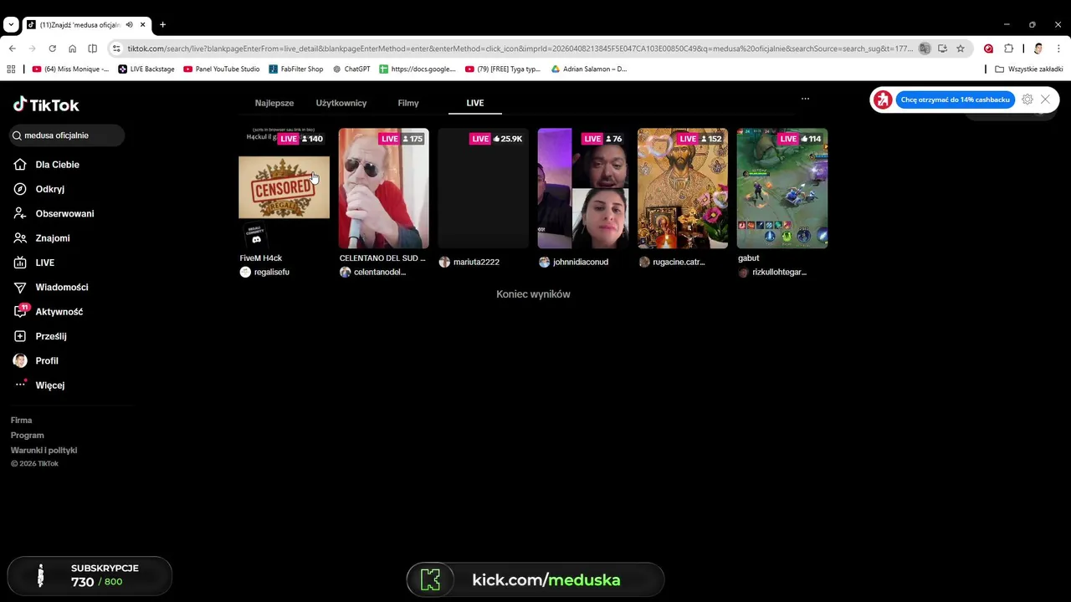
Task: Bookmark this page with star icon
Action: coord(961,48)
